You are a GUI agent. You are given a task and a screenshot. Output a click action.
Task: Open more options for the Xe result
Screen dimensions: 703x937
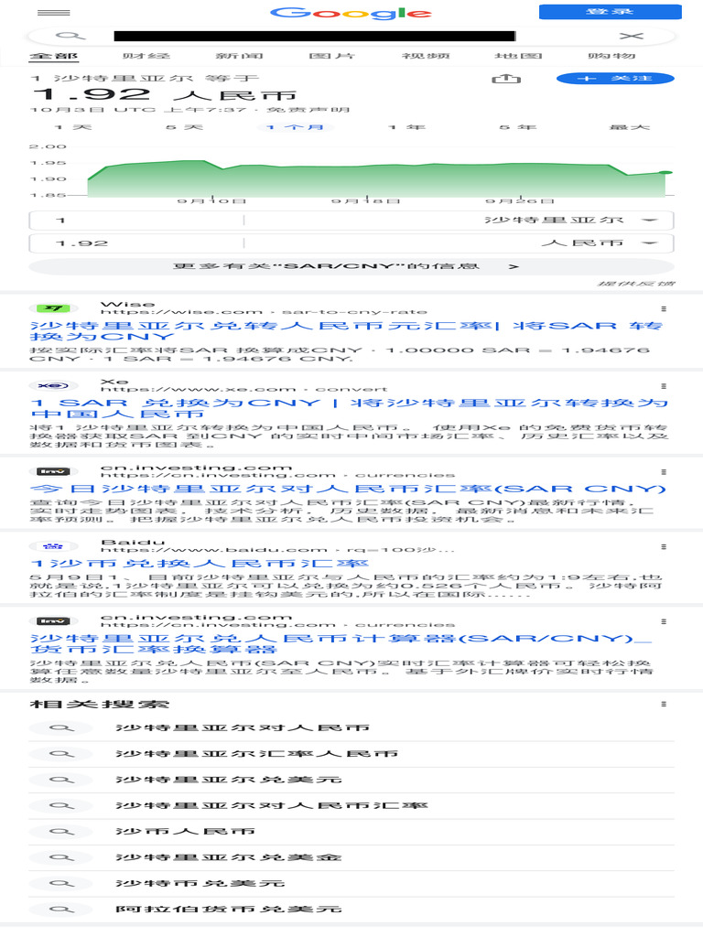coord(664,386)
